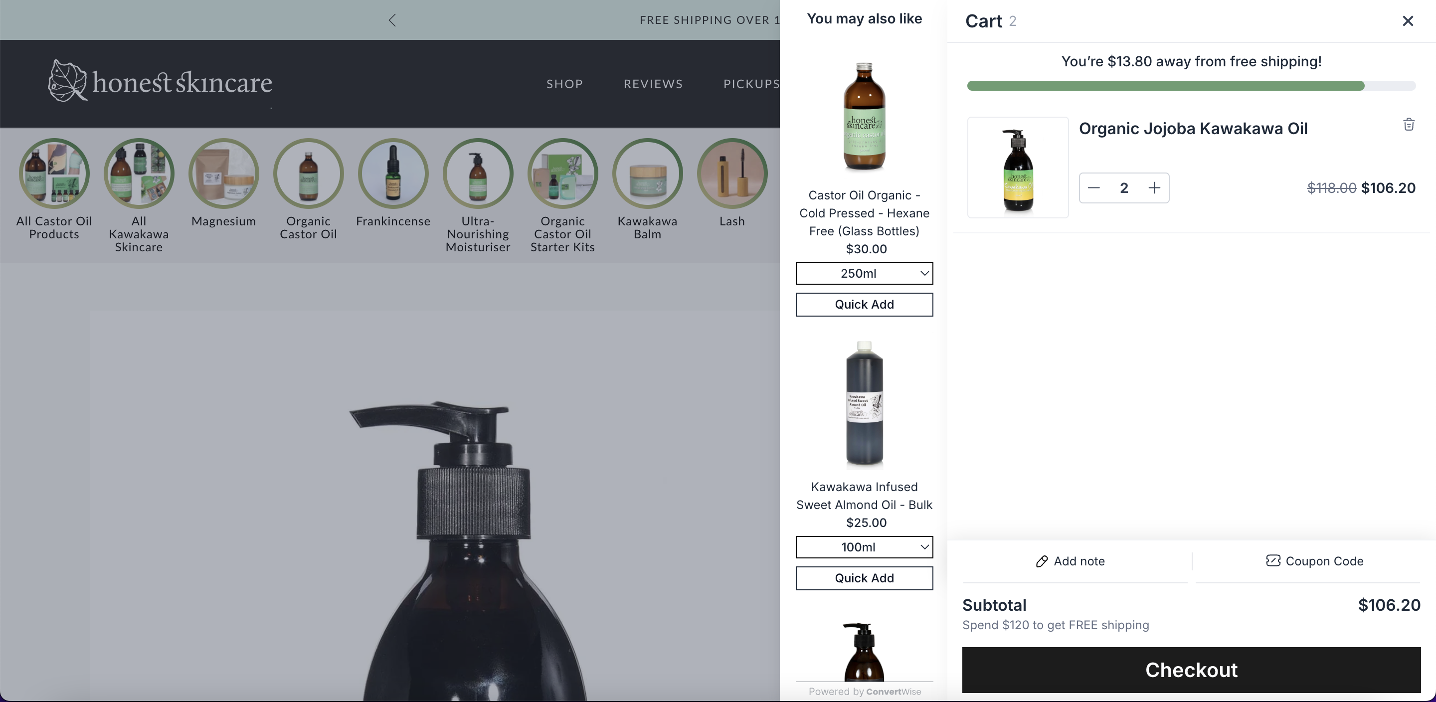This screenshot has width=1436, height=702.
Task: Open Kawakawa Infused Sweet Almond Oil Bulk title
Action: point(864,496)
